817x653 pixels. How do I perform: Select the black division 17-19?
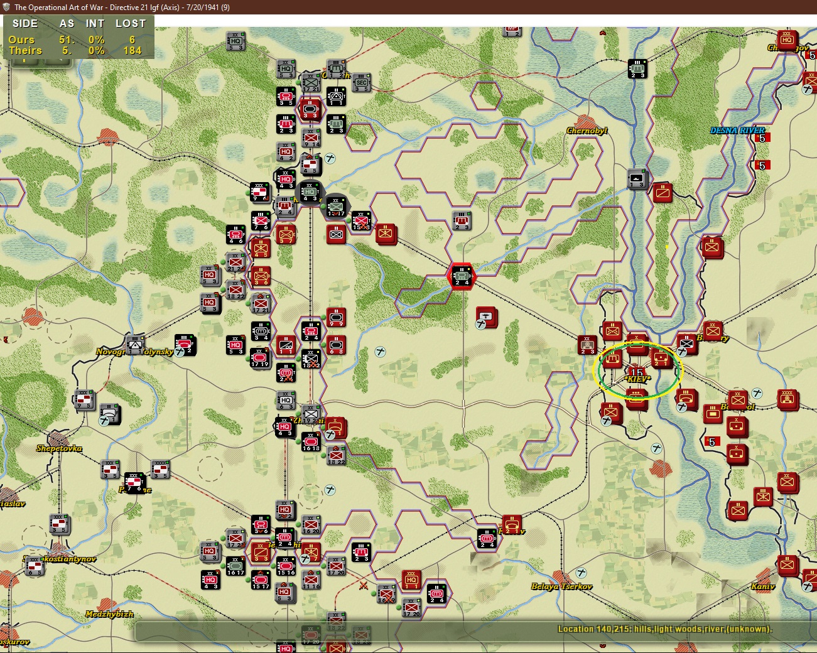point(259,359)
